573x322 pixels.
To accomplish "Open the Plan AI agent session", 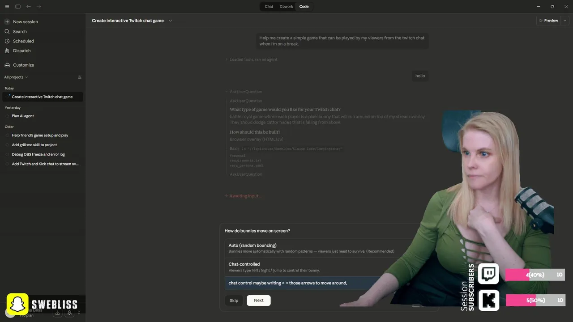I will [43, 116].
